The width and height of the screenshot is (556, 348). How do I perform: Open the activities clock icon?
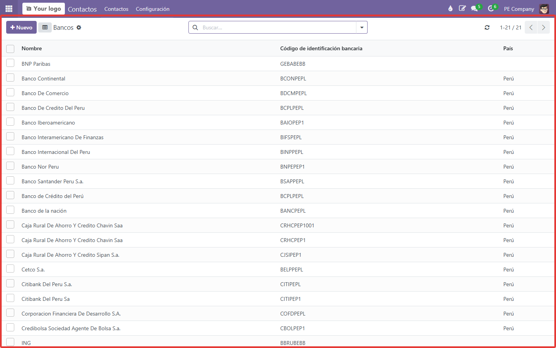click(491, 9)
